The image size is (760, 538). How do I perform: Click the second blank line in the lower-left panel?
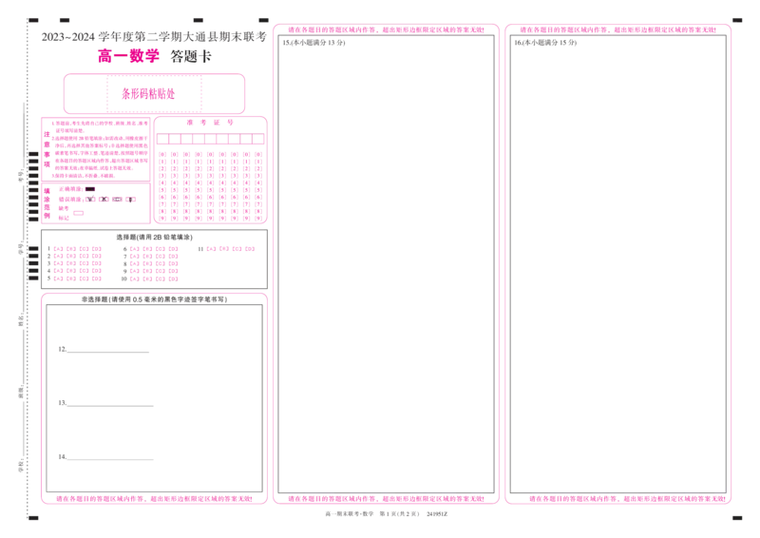pos(103,405)
